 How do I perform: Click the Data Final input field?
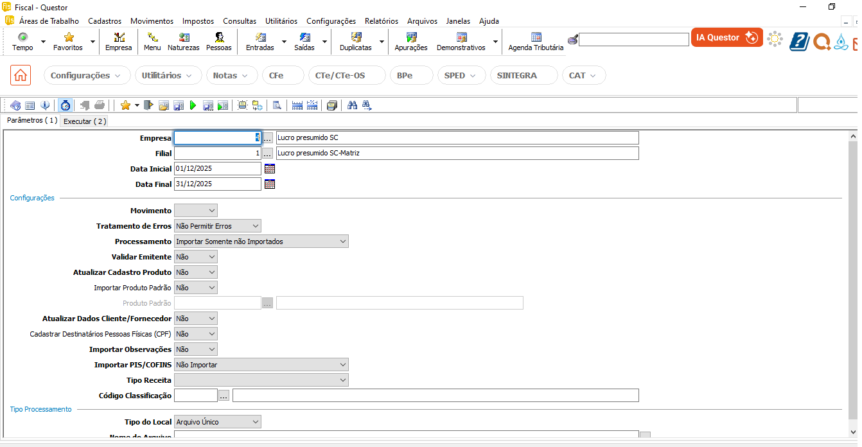[x=217, y=184]
